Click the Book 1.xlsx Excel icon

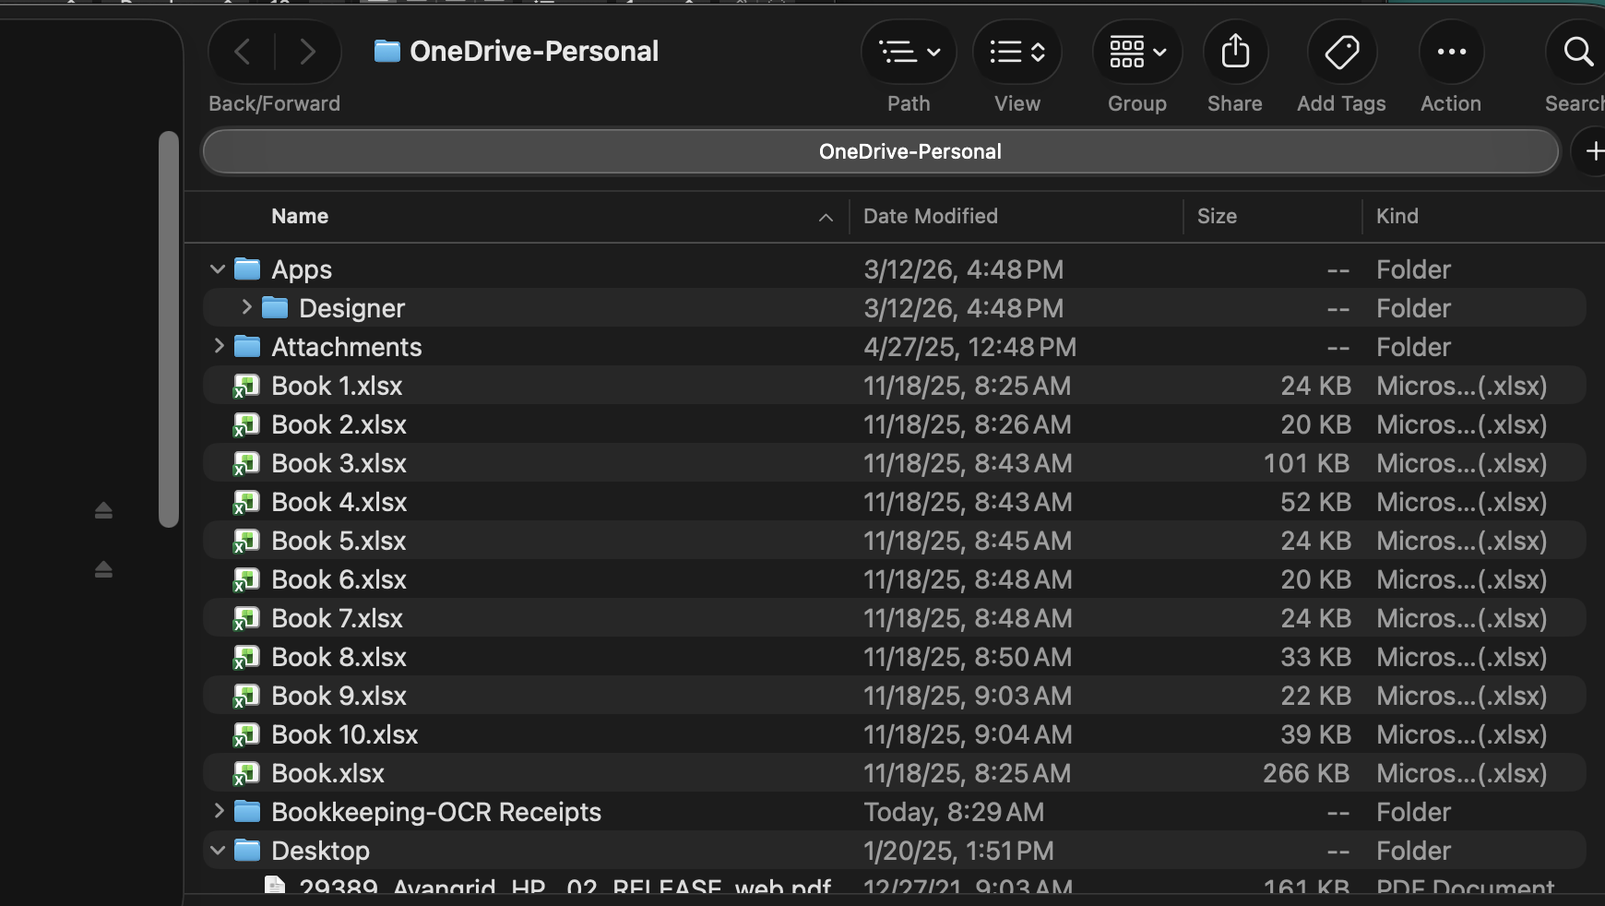(246, 386)
